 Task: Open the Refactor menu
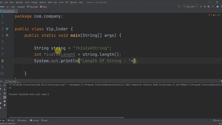[x=43, y=2]
